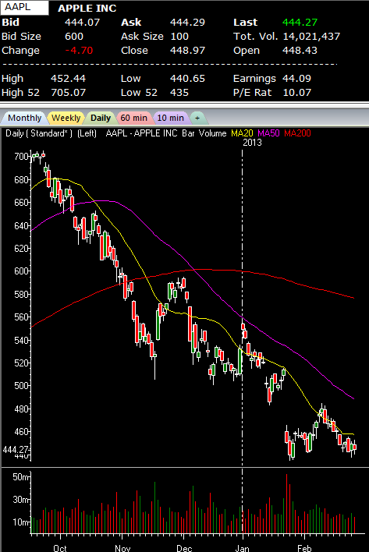This screenshot has width=369, height=552.
Task: Click the Open value 448.43
Action: (x=300, y=51)
